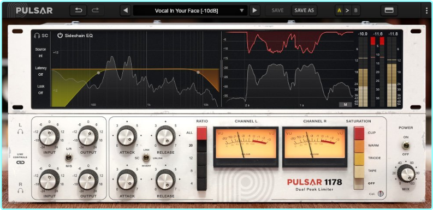The width and height of the screenshot is (433, 210).
Task: Go to next preset with right arrow
Action: (x=254, y=10)
